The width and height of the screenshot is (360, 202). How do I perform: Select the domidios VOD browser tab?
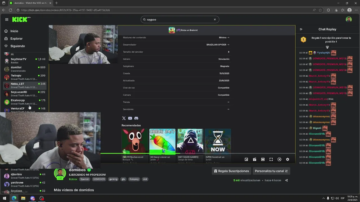[x=30, y=3]
